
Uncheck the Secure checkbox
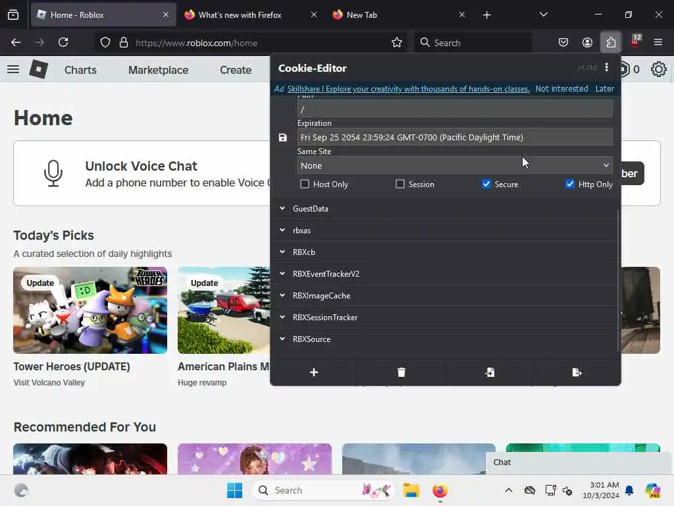(x=486, y=184)
